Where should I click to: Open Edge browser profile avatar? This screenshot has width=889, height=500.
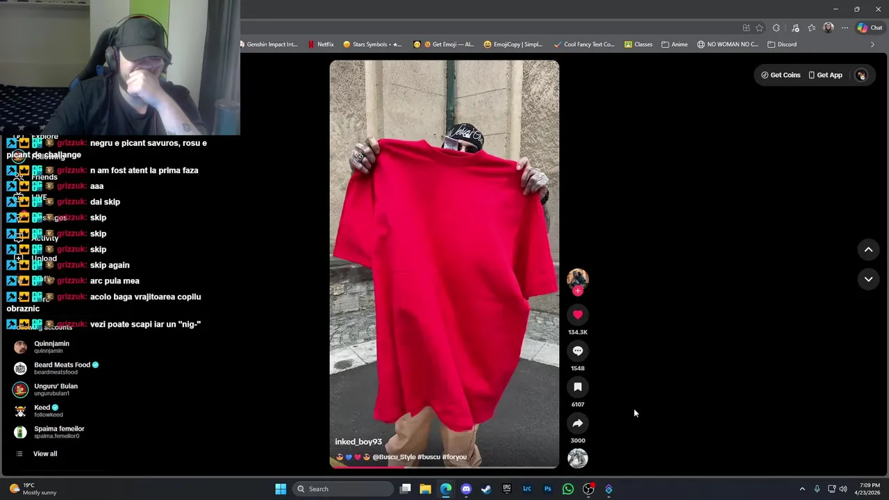click(x=828, y=28)
